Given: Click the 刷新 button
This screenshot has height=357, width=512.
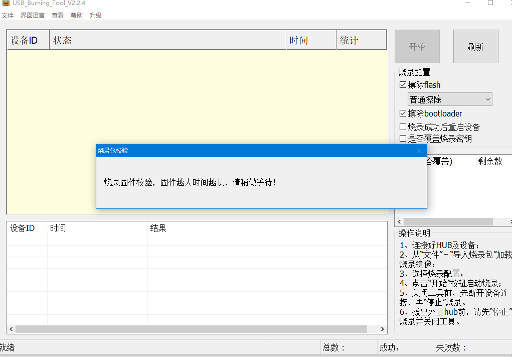Looking at the screenshot, I should 475,47.
